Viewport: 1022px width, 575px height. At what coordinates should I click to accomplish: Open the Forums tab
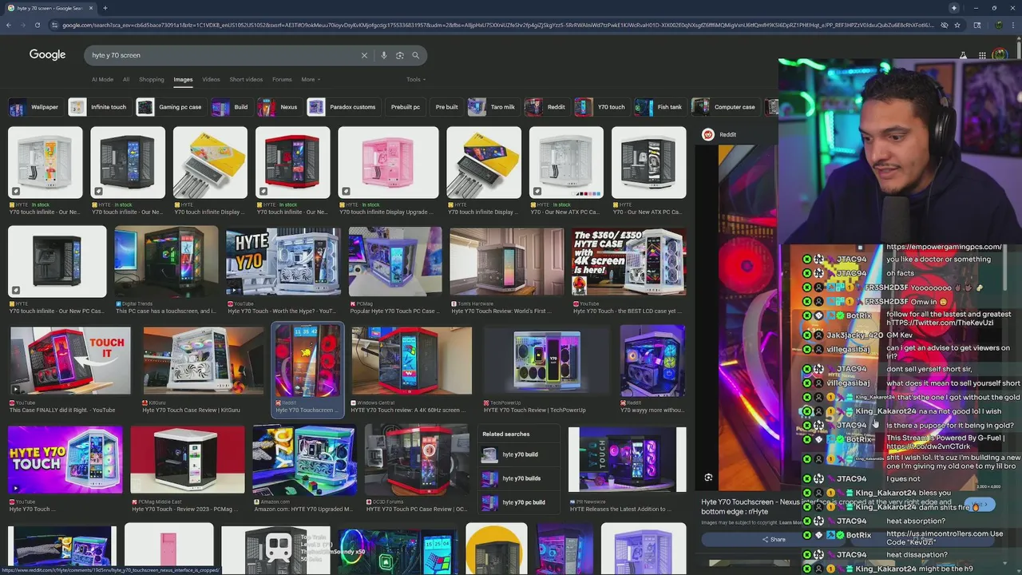coord(282,79)
